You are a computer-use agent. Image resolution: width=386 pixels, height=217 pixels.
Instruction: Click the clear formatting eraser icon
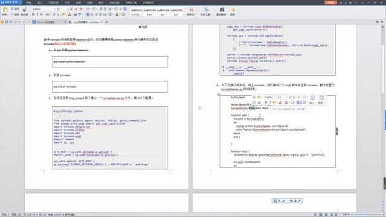(81, 9)
